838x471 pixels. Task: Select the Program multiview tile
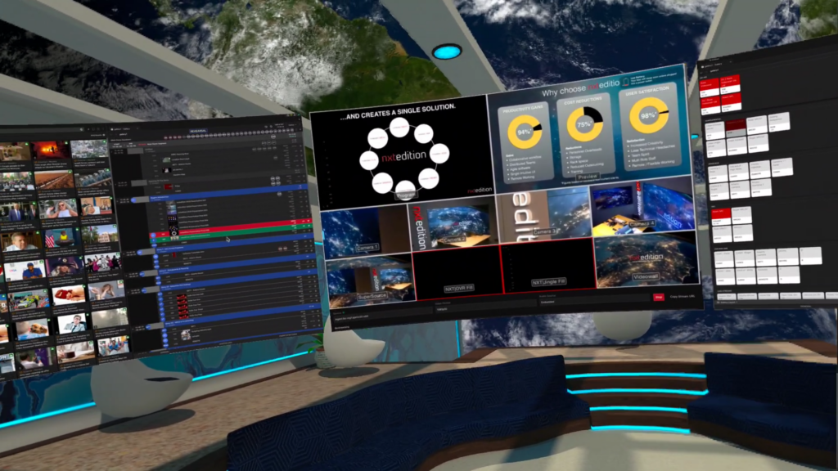click(x=402, y=153)
